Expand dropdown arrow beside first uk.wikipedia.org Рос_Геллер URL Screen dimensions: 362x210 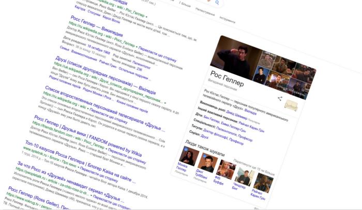tap(146, 17)
